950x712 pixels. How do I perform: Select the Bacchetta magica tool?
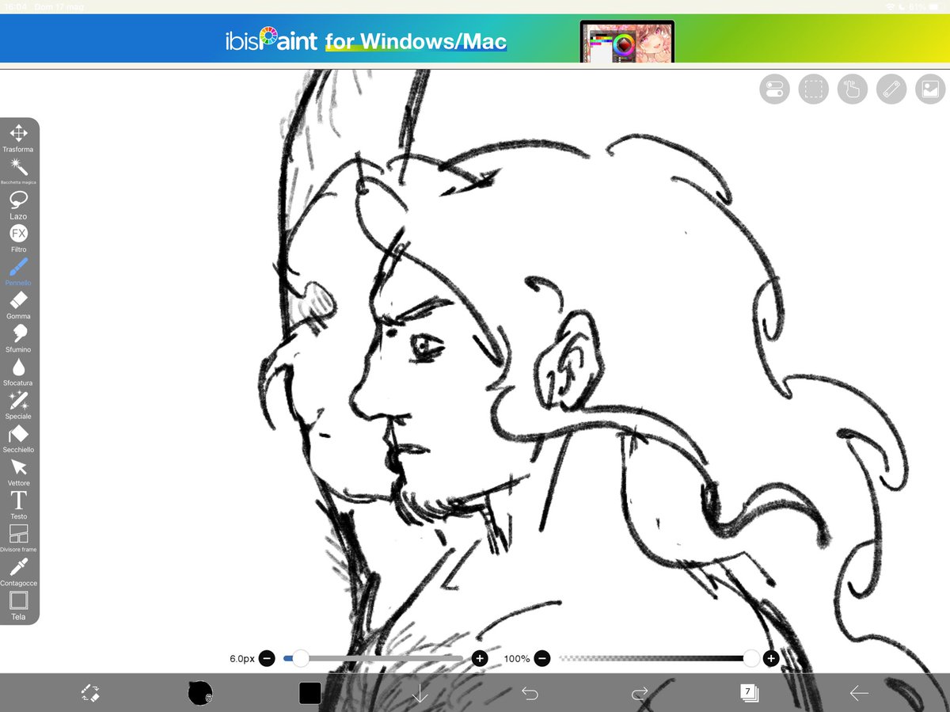pos(18,171)
